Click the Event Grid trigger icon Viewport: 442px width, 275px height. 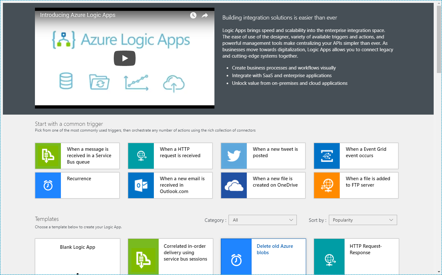(x=327, y=156)
